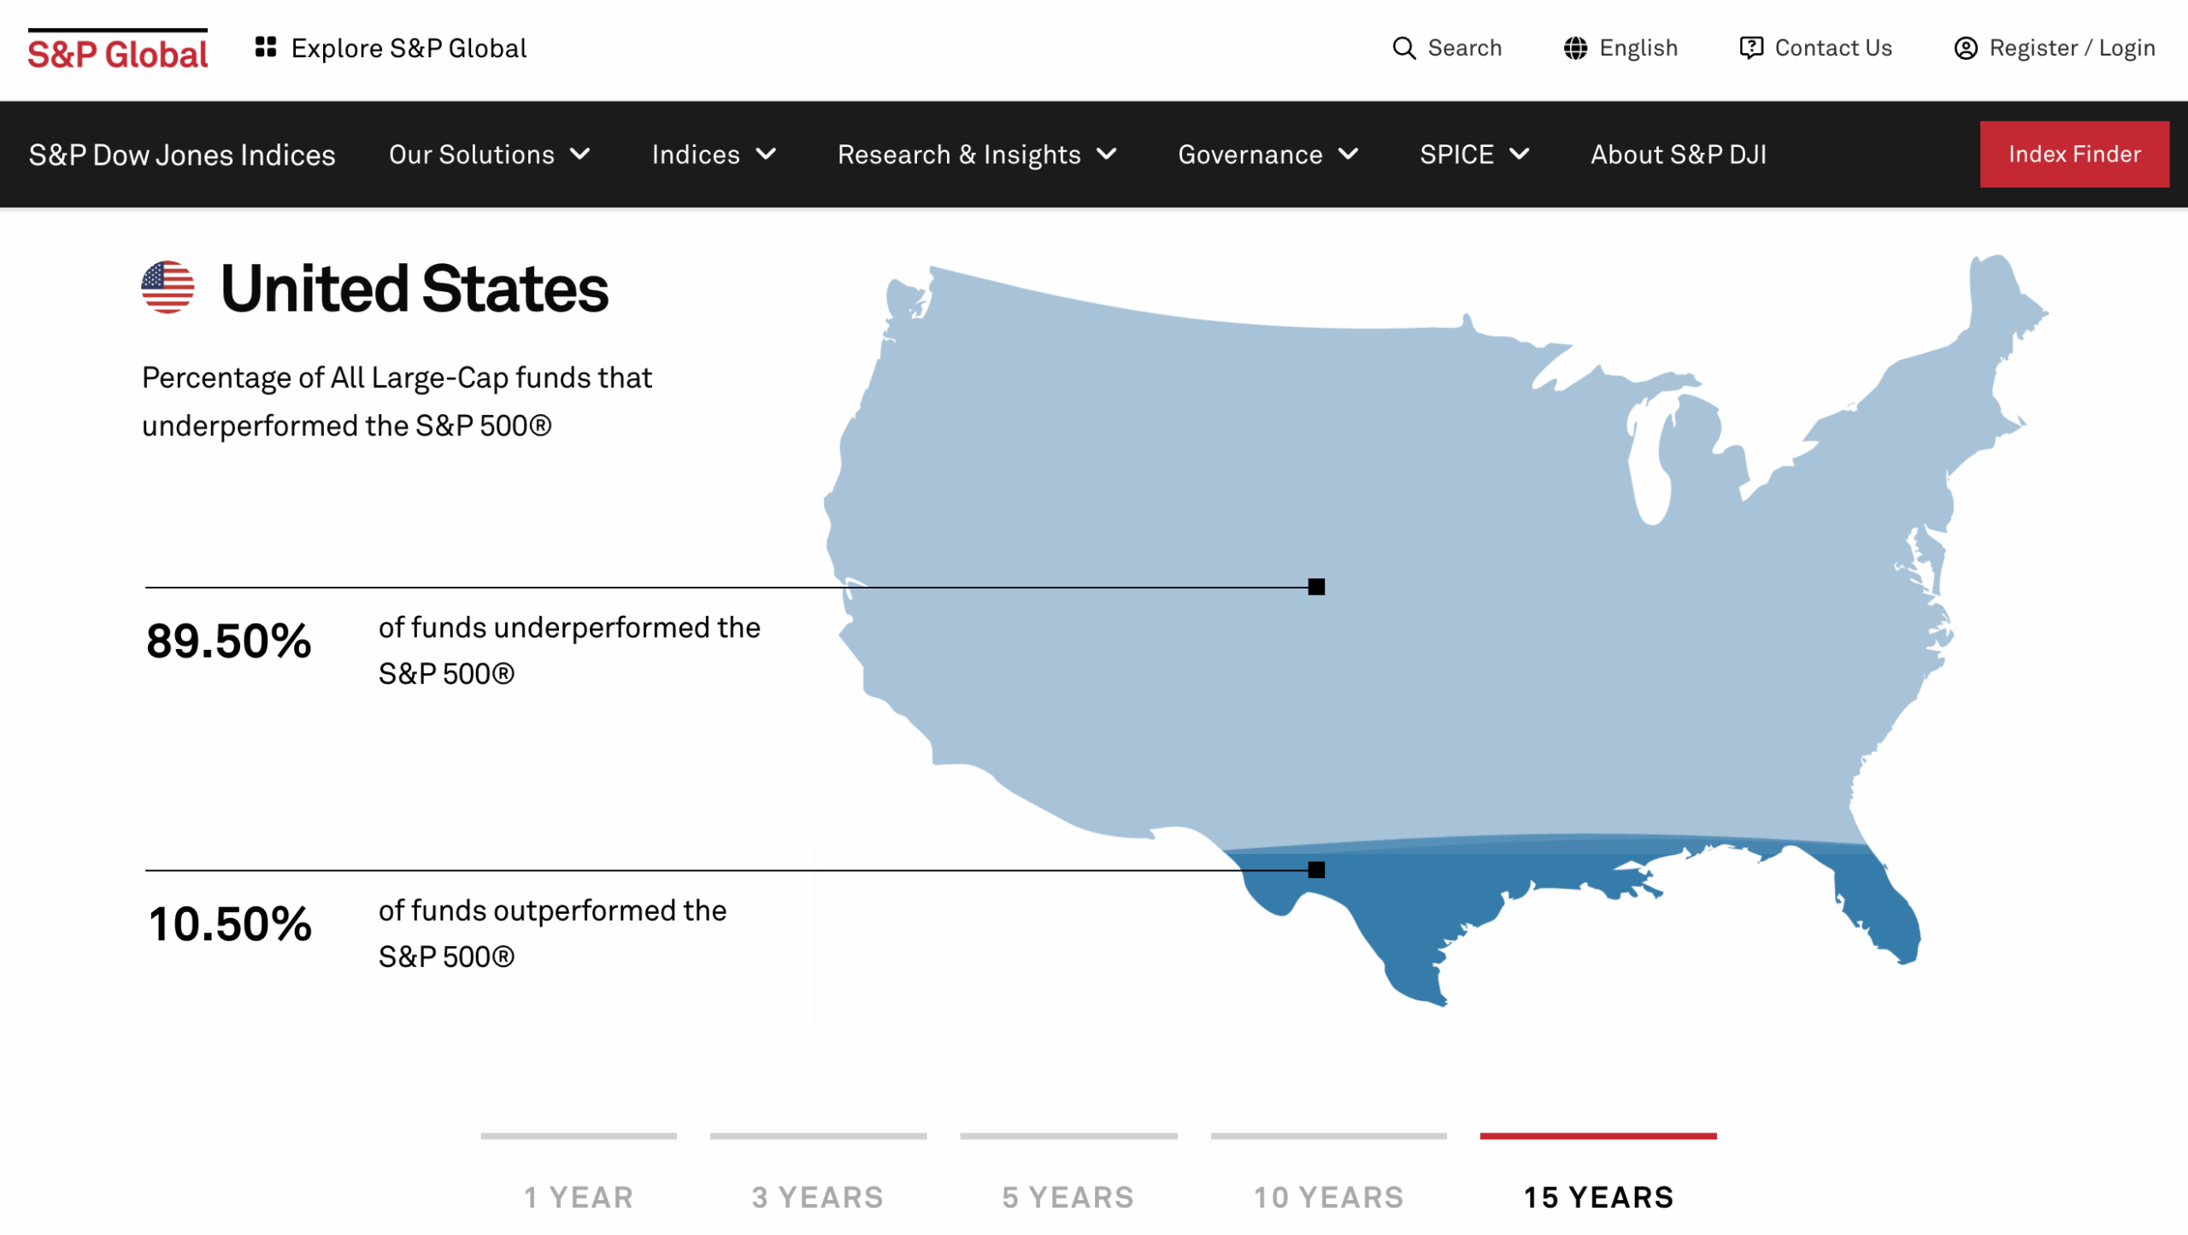Image resolution: width=2188 pixels, height=1235 pixels.
Task: Click the United States flag icon
Action: point(168,288)
